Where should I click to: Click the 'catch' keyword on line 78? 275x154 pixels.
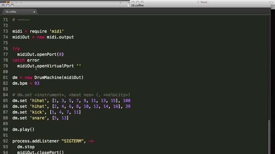click(18, 60)
